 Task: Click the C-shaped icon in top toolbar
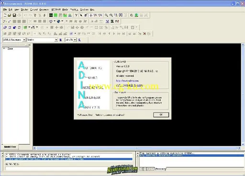(132, 15)
